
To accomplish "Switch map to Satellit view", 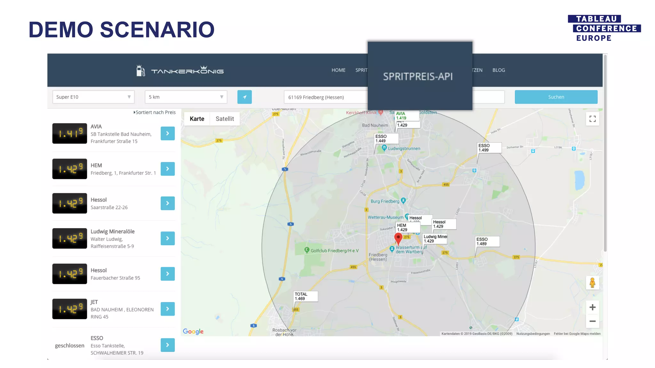I will click(x=225, y=119).
